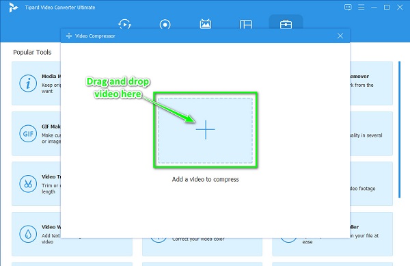The image size is (410, 266).
Task: Click the feedback chat icon in title bar
Action: coord(348,7)
